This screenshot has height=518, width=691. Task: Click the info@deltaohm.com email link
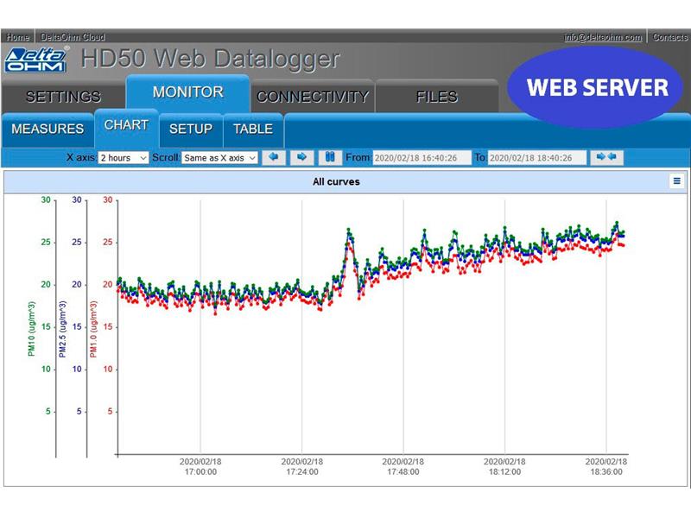602,37
